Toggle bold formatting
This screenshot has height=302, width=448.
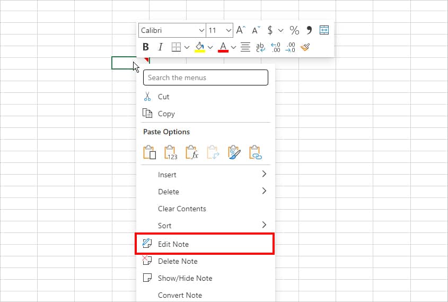[x=146, y=47]
